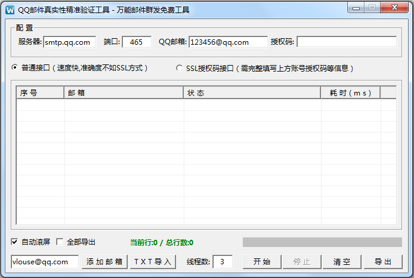The height and width of the screenshot is (278, 414).
Task: Click the 授权码: label text
Action: click(282, 41)
